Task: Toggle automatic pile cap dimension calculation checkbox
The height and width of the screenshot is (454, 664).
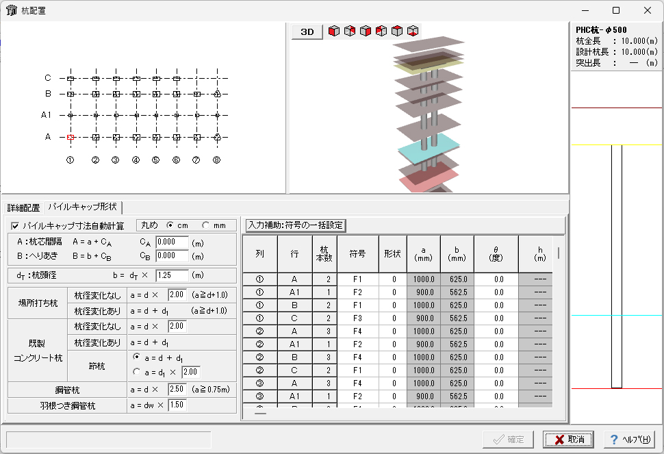Action: [x=15, y=226]
